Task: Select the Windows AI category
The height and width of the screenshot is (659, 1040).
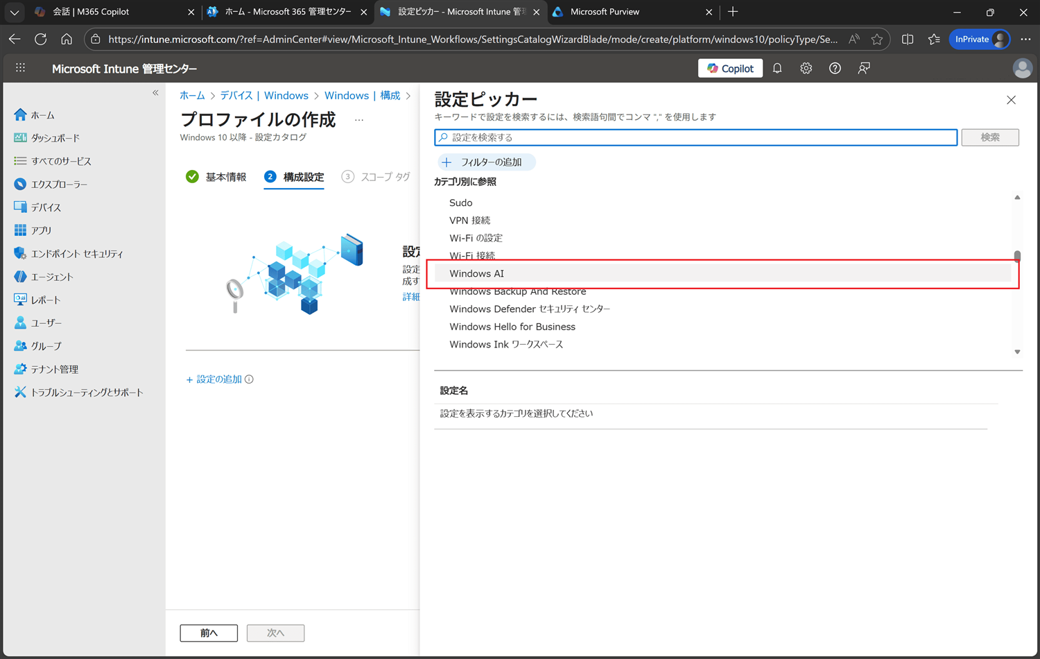Action: [x=723, y=273]
